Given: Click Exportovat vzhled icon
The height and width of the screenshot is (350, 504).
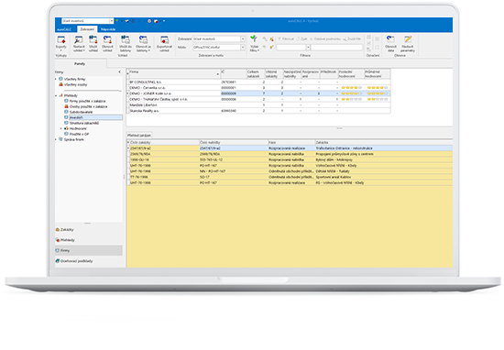Looking at the screenshot, I should tap(164, 39).
